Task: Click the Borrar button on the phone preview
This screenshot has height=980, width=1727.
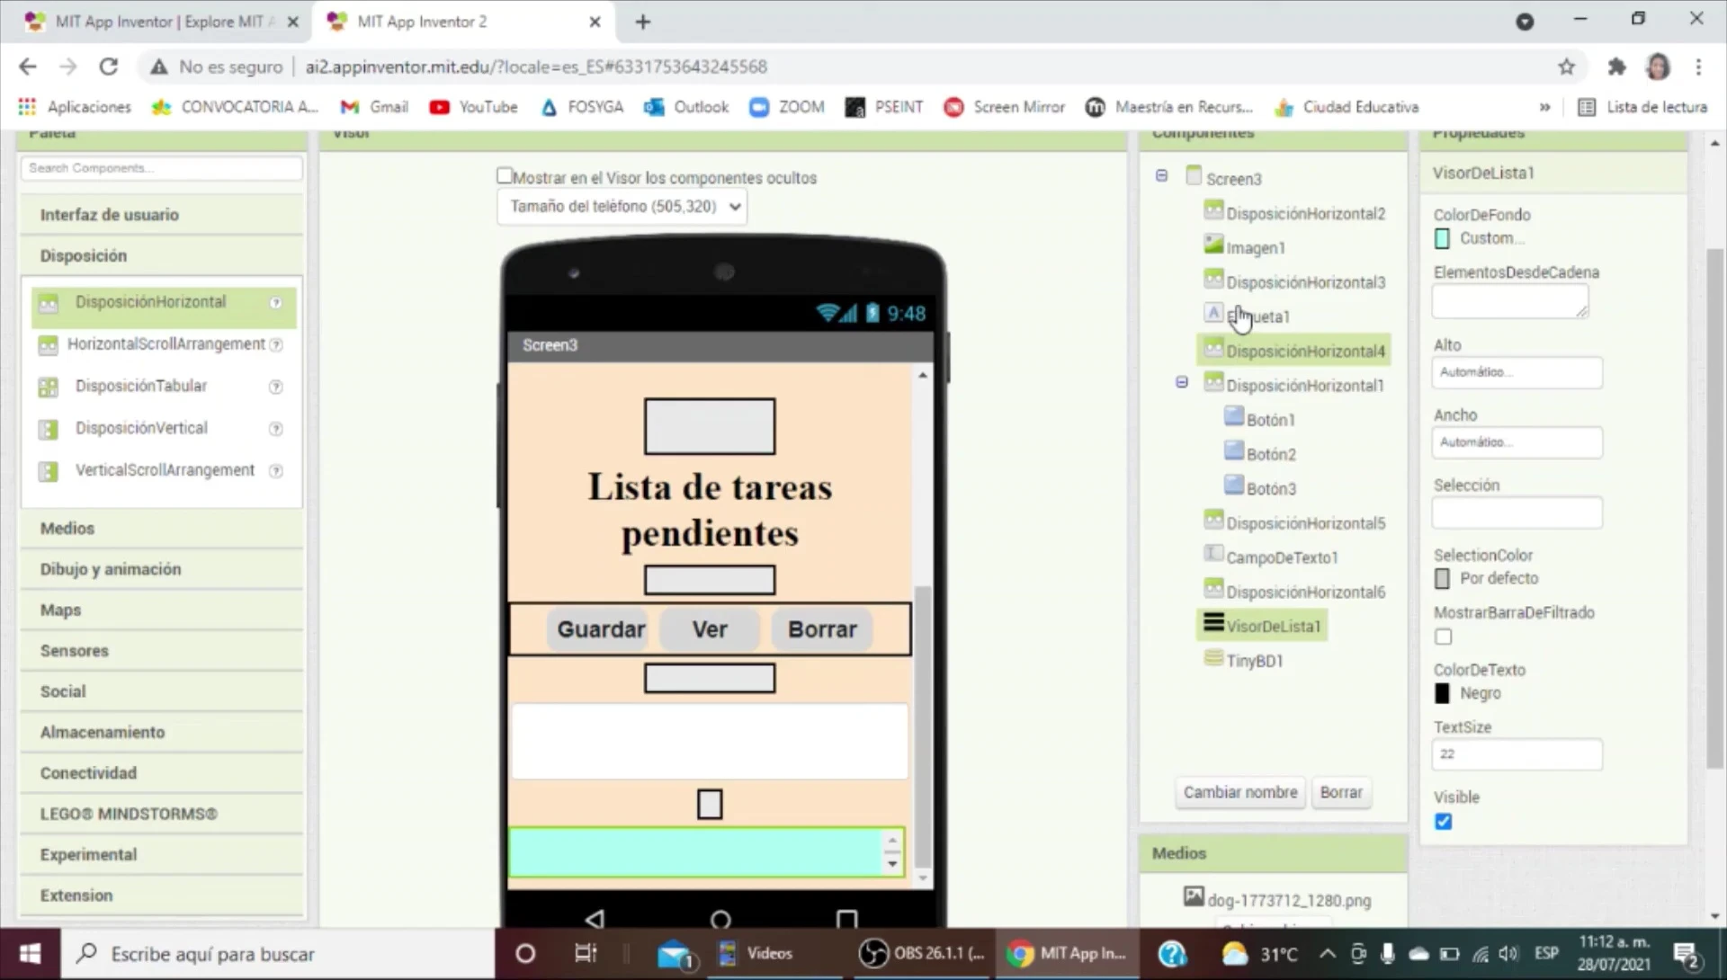Action: (x=822, y=629)
